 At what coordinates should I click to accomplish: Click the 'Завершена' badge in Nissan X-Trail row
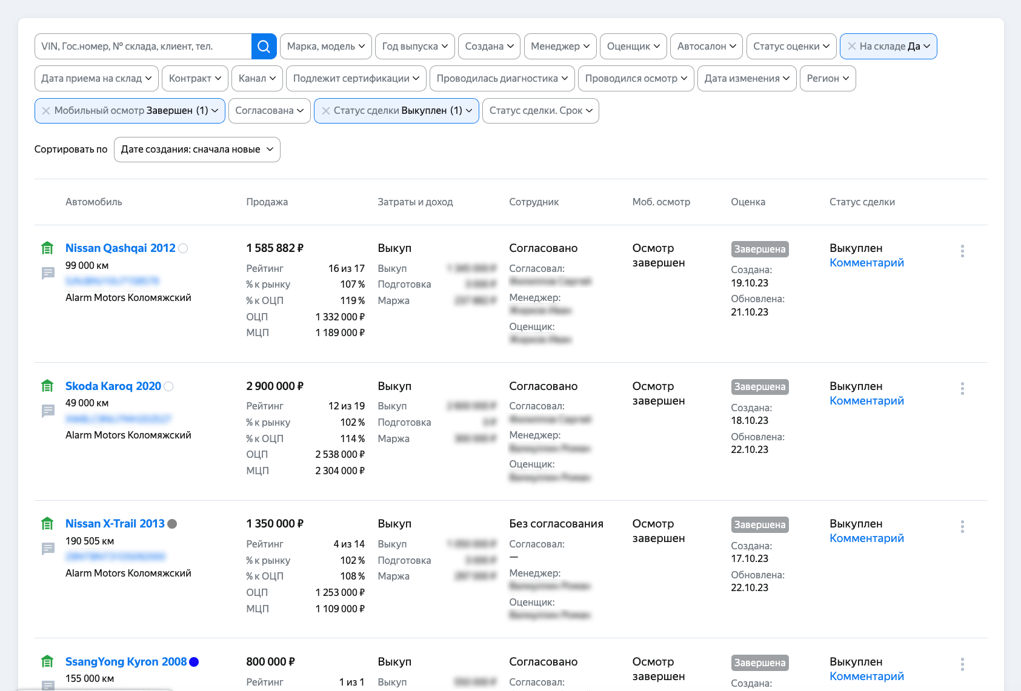tap(760, 525)
